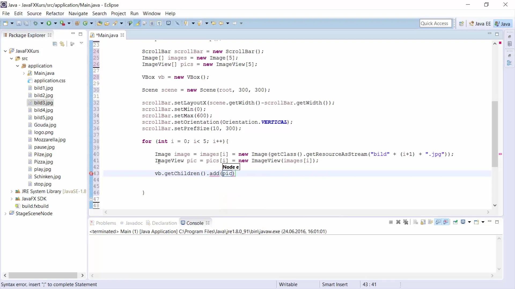Click the editor vertical scrollbar thumb
This screenshot has height=289, width=515.
(495, 134)
